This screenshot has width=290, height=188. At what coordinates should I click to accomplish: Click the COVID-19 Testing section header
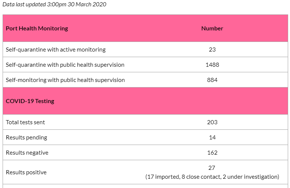[x=30, y=101]
